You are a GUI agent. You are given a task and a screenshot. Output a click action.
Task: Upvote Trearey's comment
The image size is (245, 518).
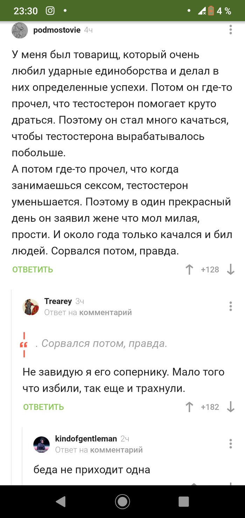coord(189,407)
